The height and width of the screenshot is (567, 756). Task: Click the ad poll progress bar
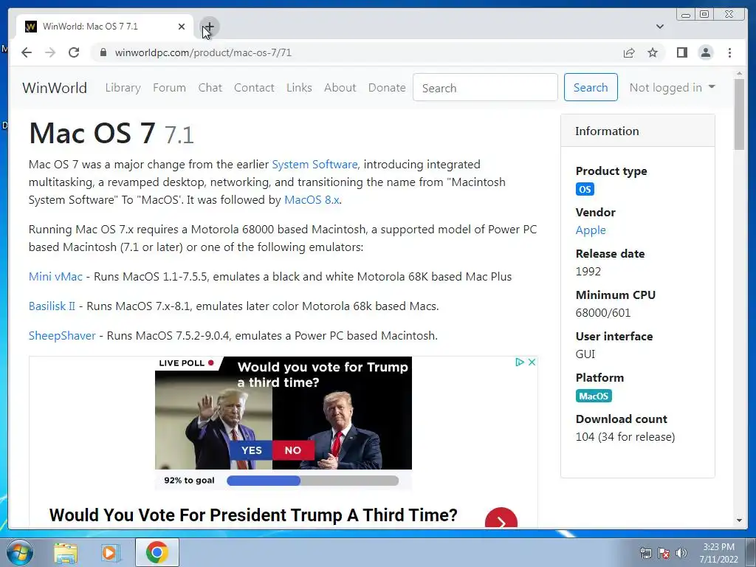tap(312, 481)
